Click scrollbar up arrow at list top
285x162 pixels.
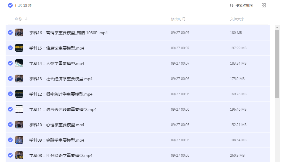[277, 27]
